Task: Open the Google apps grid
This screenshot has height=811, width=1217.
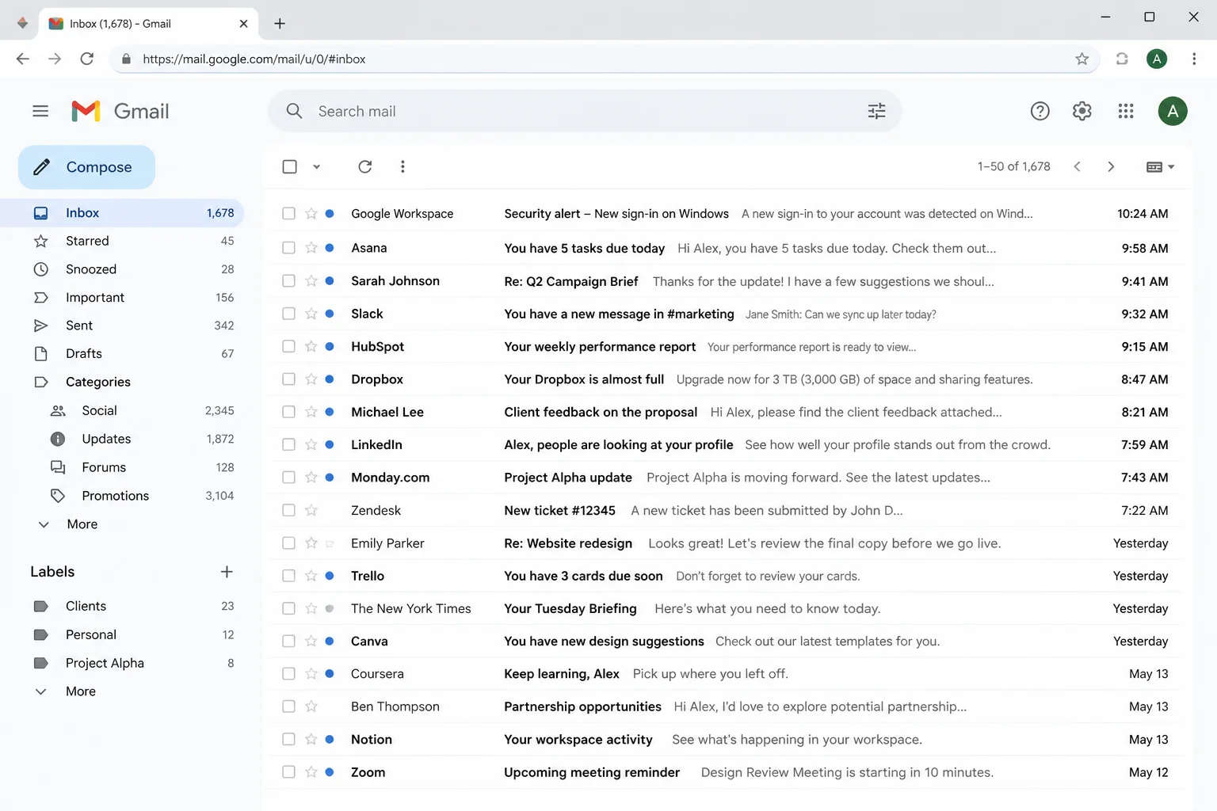Action: (x=1126, y=112)
